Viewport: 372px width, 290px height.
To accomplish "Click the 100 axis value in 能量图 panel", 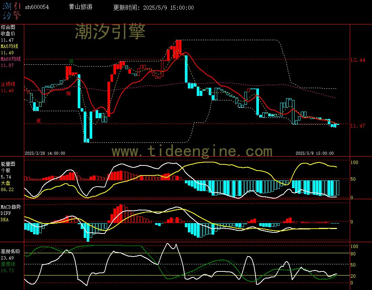I will 354,162.
